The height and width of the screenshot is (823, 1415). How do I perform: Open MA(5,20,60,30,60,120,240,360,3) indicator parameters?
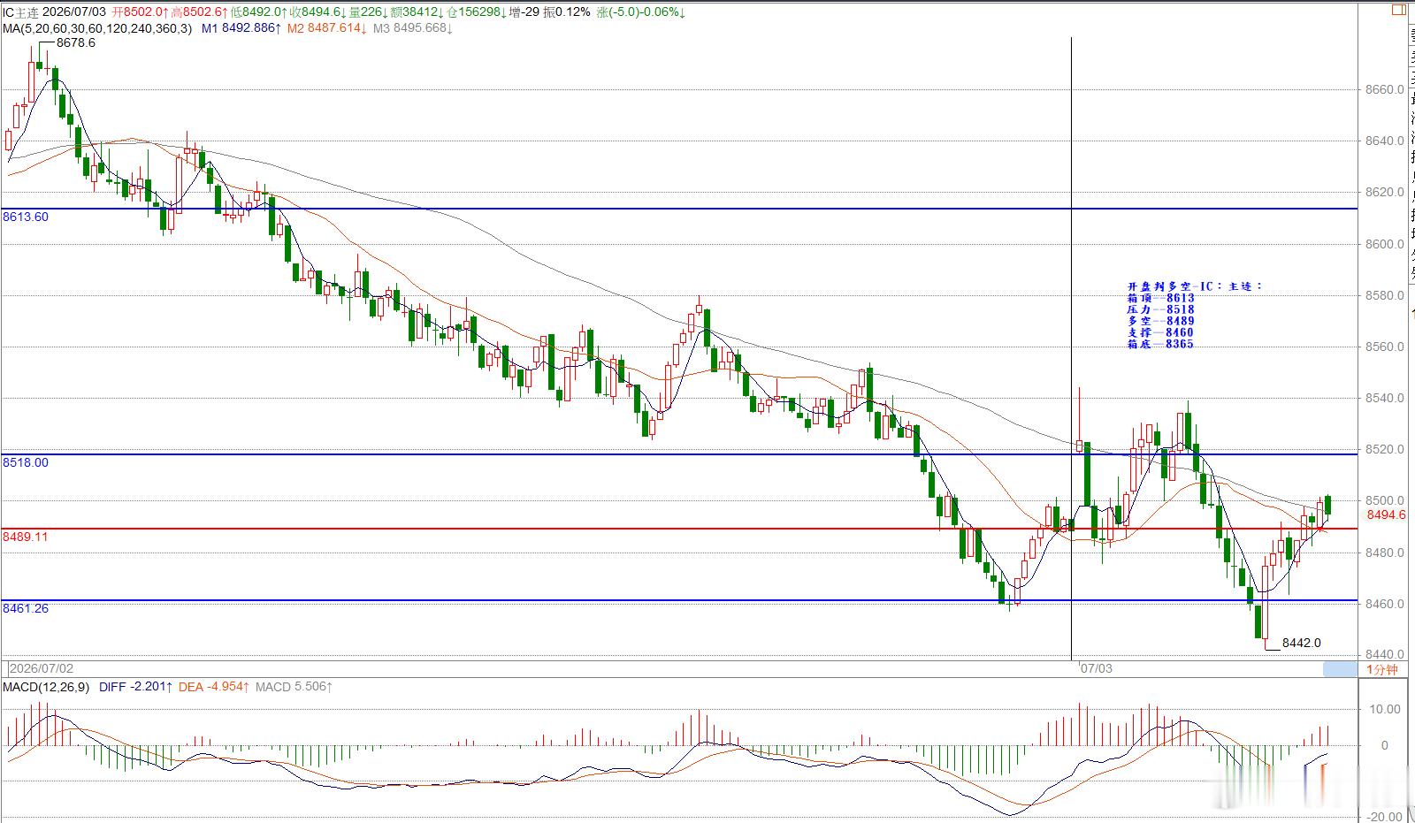coord(97,28)
